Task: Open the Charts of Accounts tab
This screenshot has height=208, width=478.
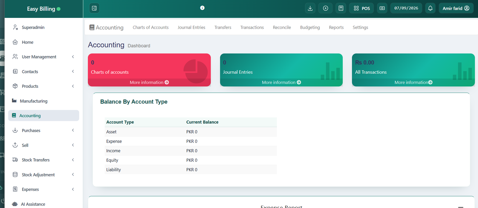Action: tap(151, 27)
